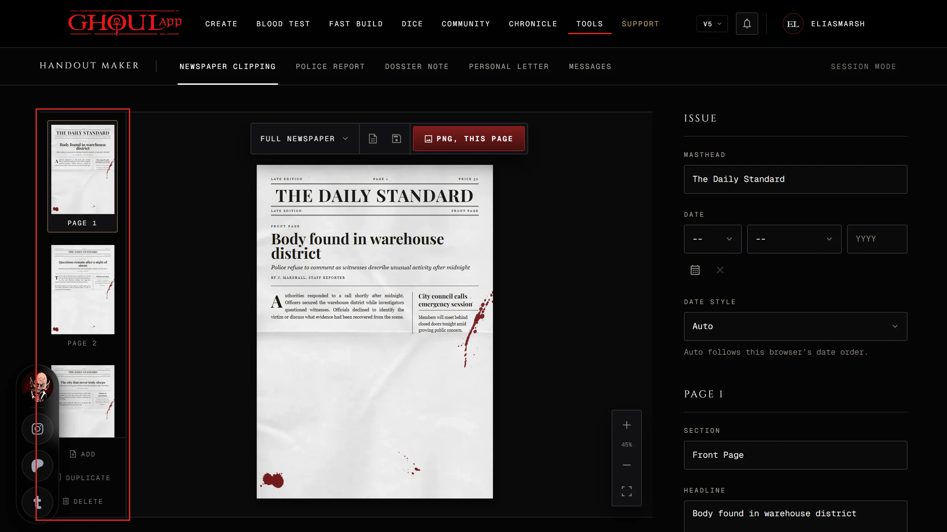
Task: Click the notification bell icon
Action: coord(747,24)
